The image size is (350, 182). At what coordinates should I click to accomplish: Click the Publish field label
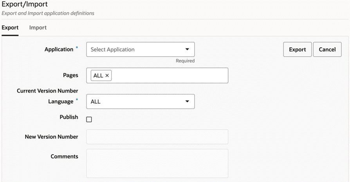[x=69, y=117]
